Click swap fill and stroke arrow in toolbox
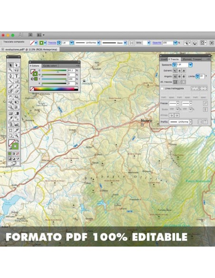The height and width of the screenshot is (278, 215). point(17,141)
